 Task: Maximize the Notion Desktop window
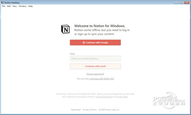click(181, 3)
